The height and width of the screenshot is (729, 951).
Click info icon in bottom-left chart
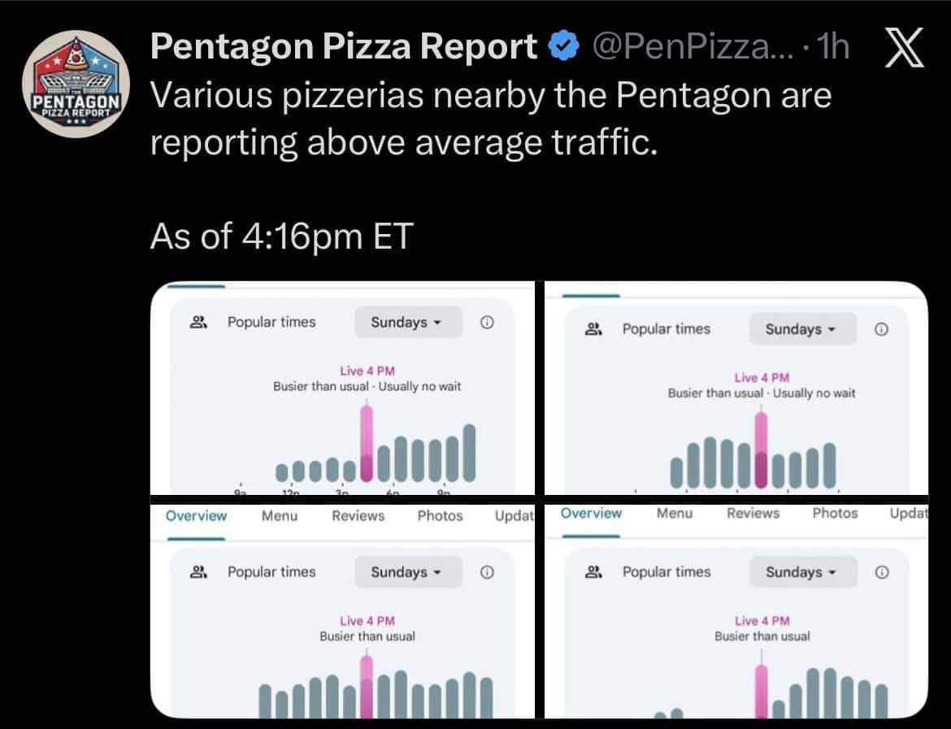[487, 572]
